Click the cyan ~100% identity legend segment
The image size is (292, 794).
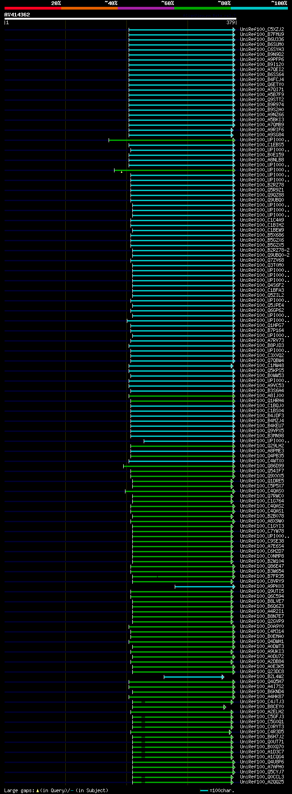[x=259, y=8]
